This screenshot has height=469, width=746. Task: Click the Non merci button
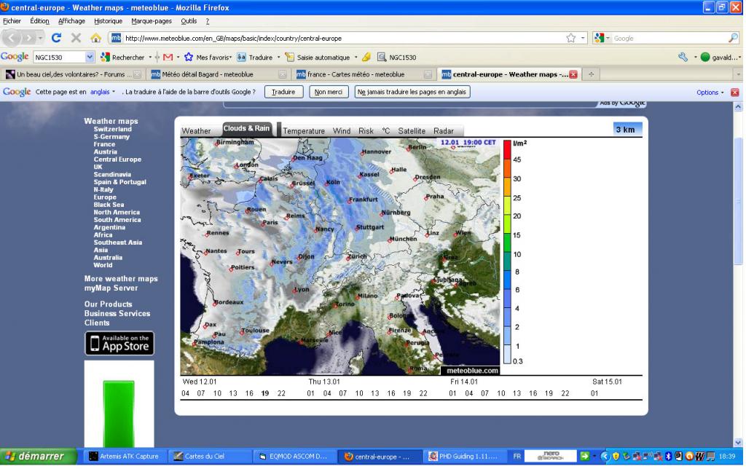click(329, 92)
